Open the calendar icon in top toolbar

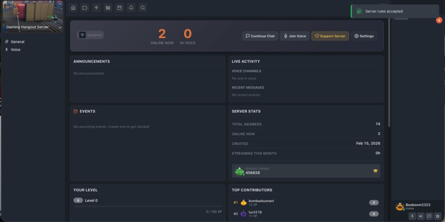tap(120, 8)
